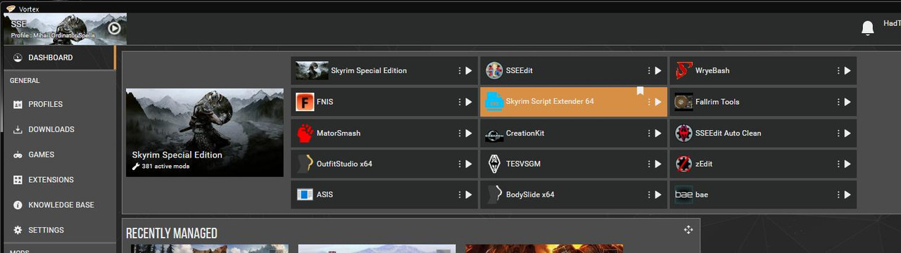Click the BodySlide x64 icon
This screenshot has height=253, width=901.
[x=494, y=195]
